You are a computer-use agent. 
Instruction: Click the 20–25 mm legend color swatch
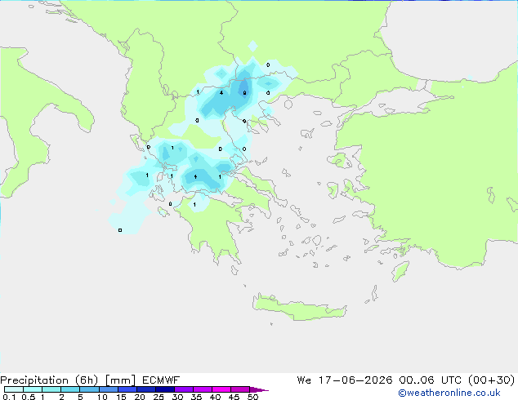145,389
